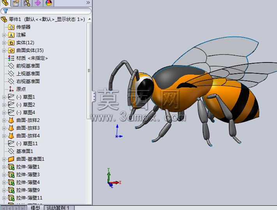Select the 右视基准面 plane icon

pos(11,82)
